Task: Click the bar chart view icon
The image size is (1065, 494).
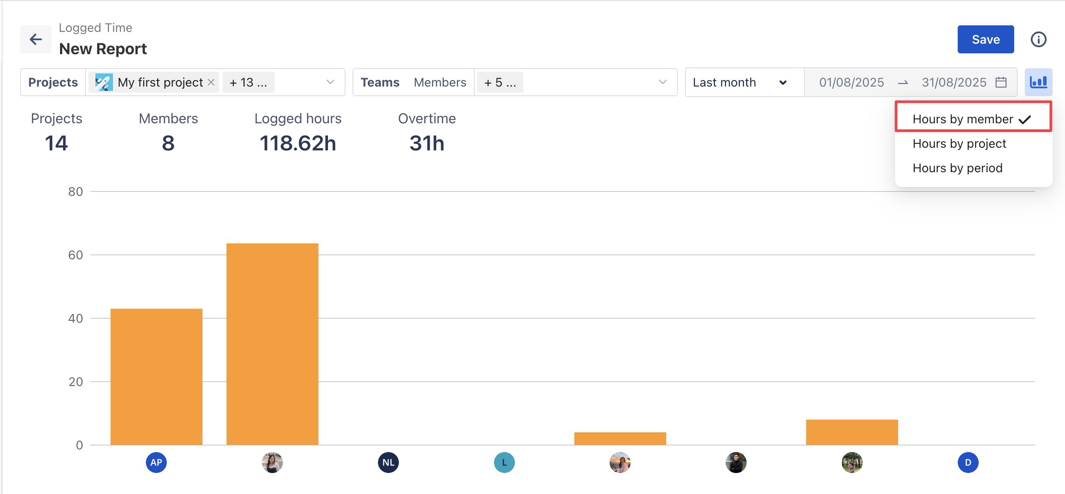Action: coord(1038,82)
